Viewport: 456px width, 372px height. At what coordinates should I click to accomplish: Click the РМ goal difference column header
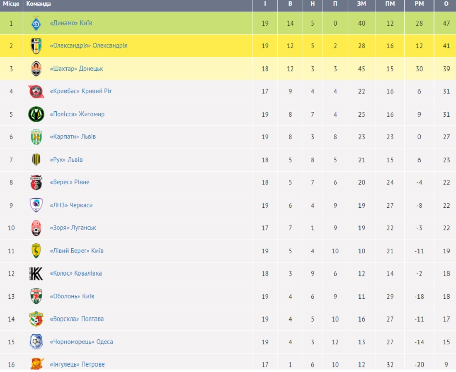pyautogui.click(x=419, y=4)
